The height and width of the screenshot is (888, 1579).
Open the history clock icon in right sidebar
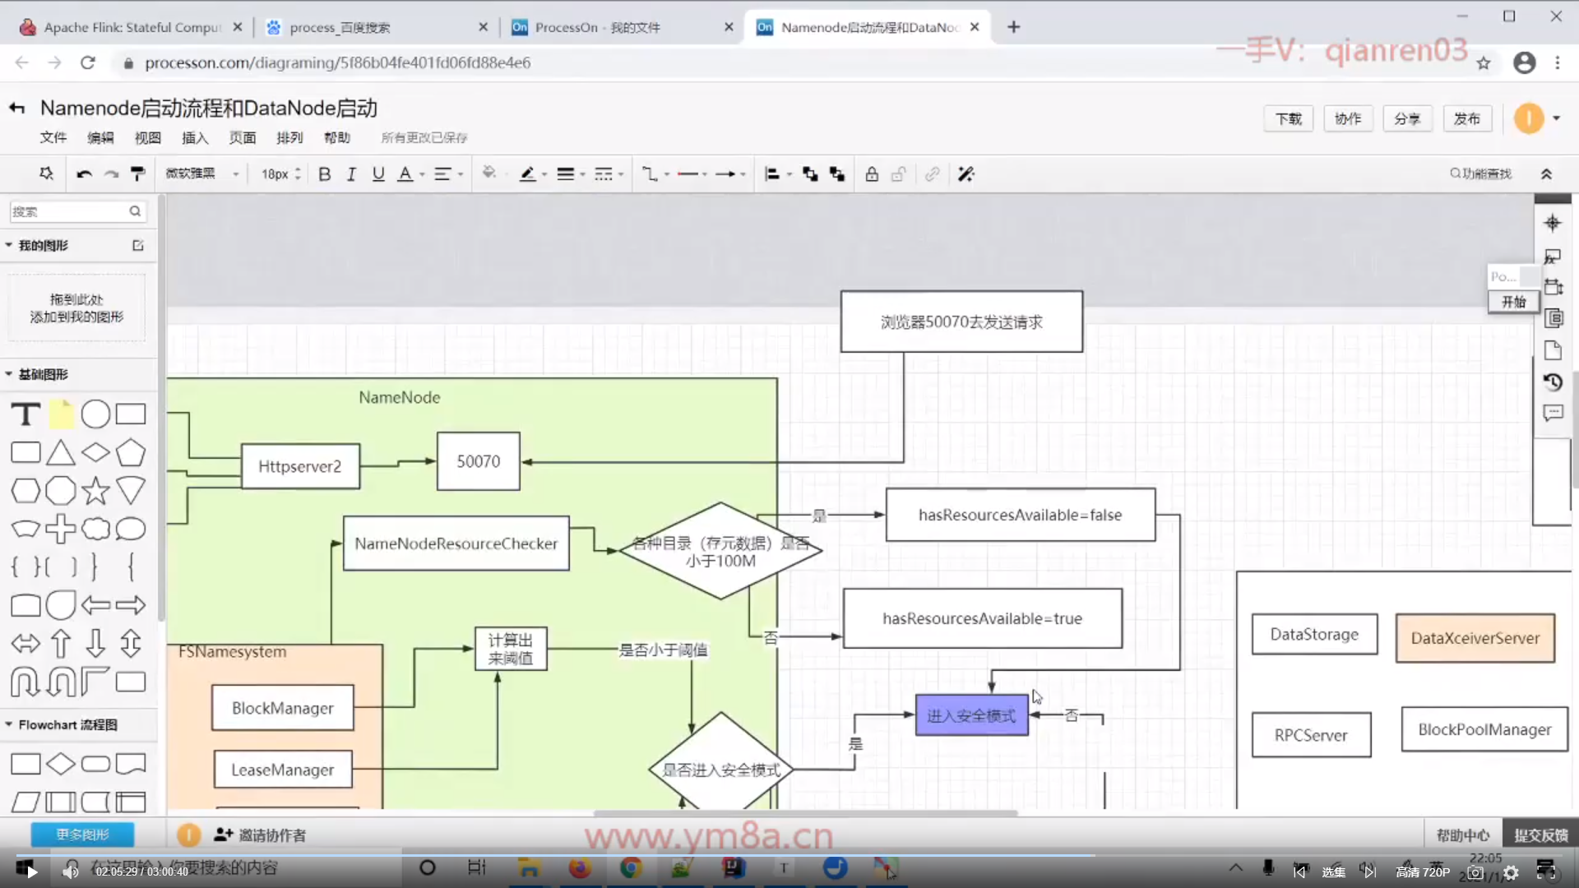(1553, 382)
